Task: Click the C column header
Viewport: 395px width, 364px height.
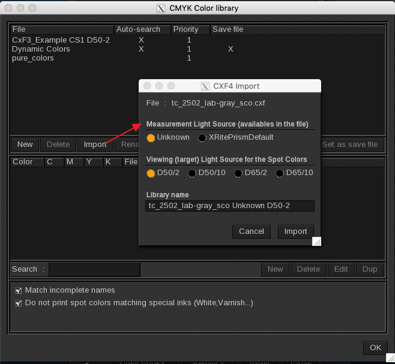Action: pos(54,162)
